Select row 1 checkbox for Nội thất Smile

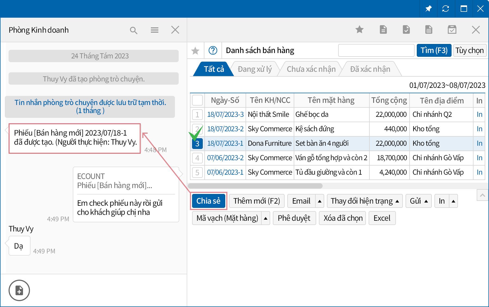tap(197, 115)
